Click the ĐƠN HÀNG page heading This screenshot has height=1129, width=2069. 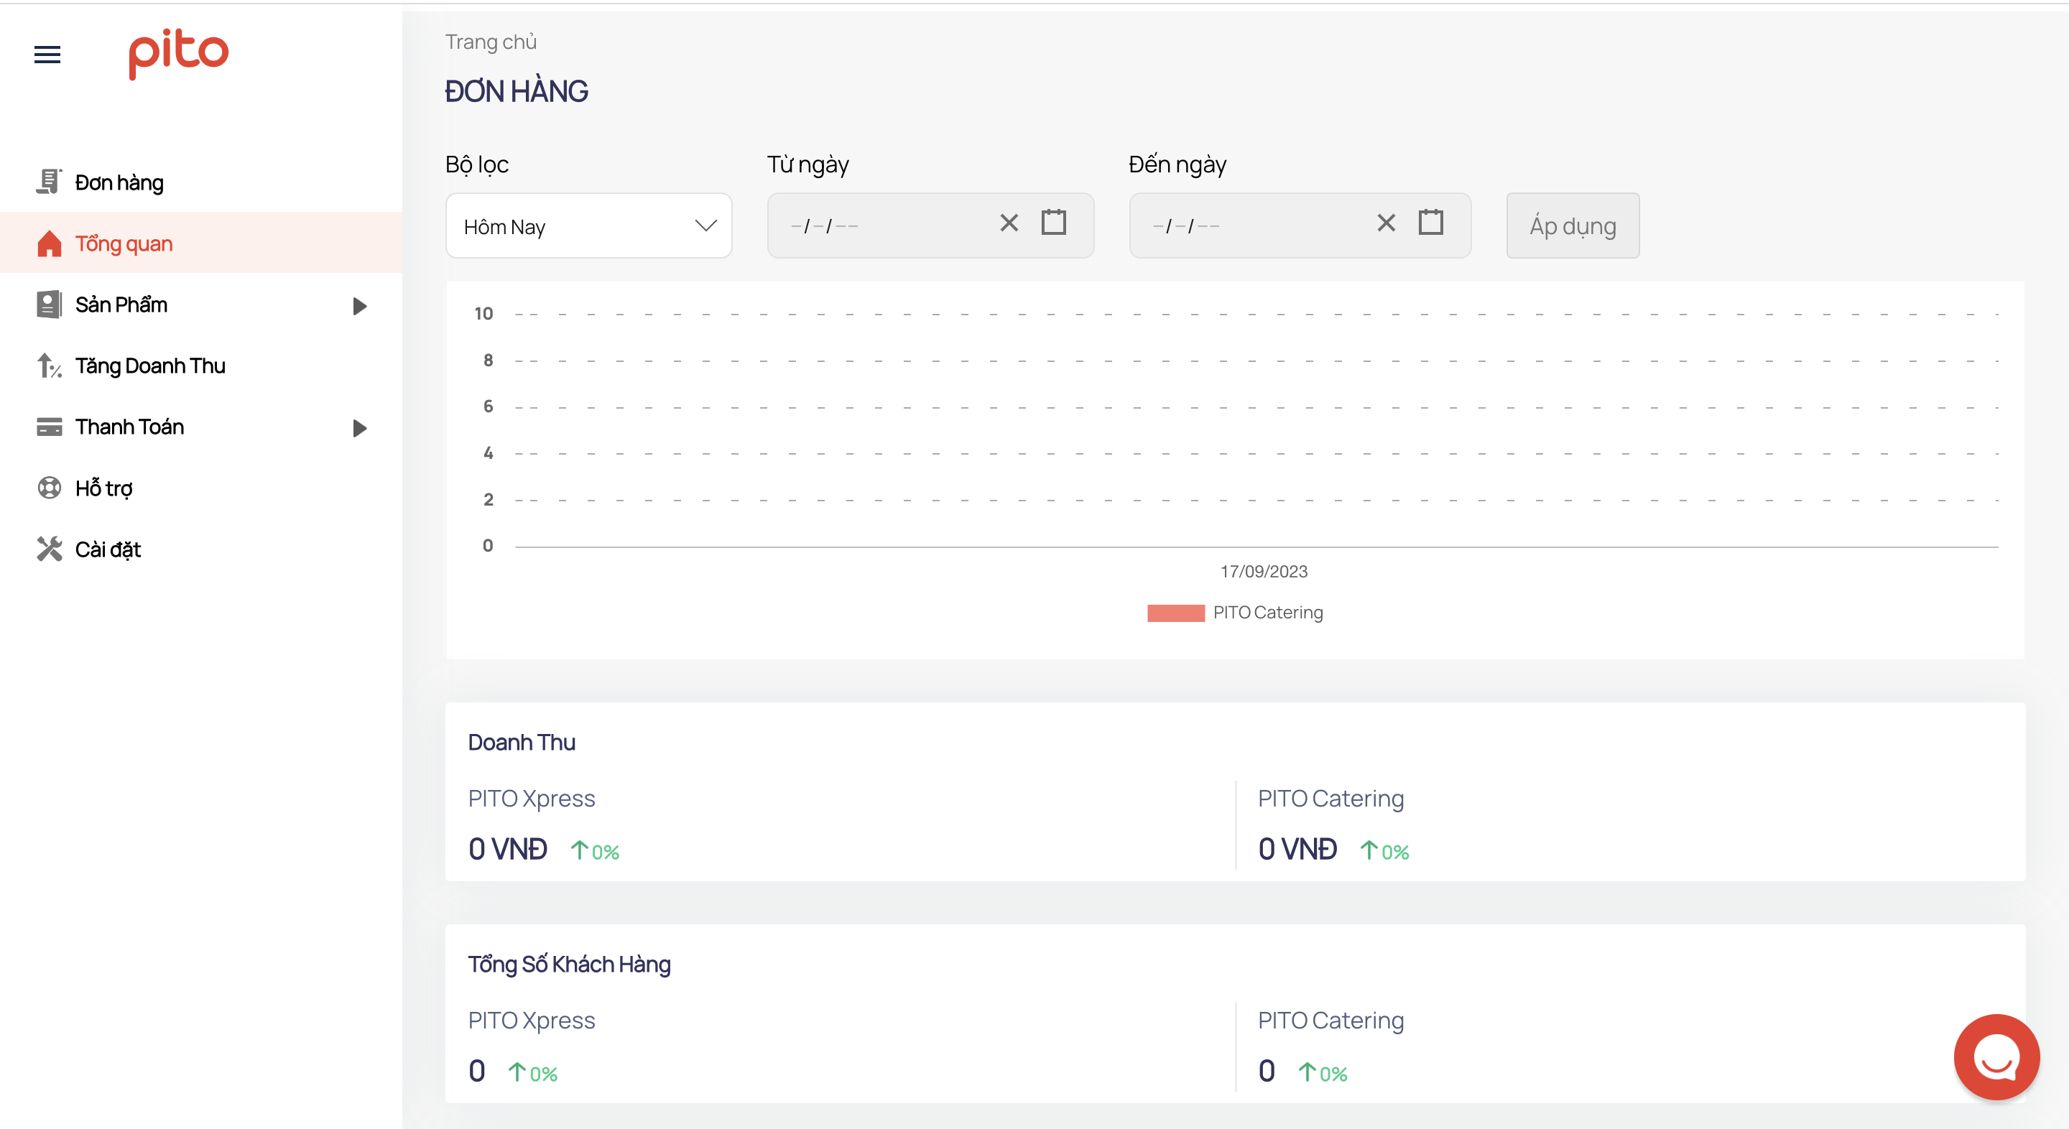pos(517,90)
